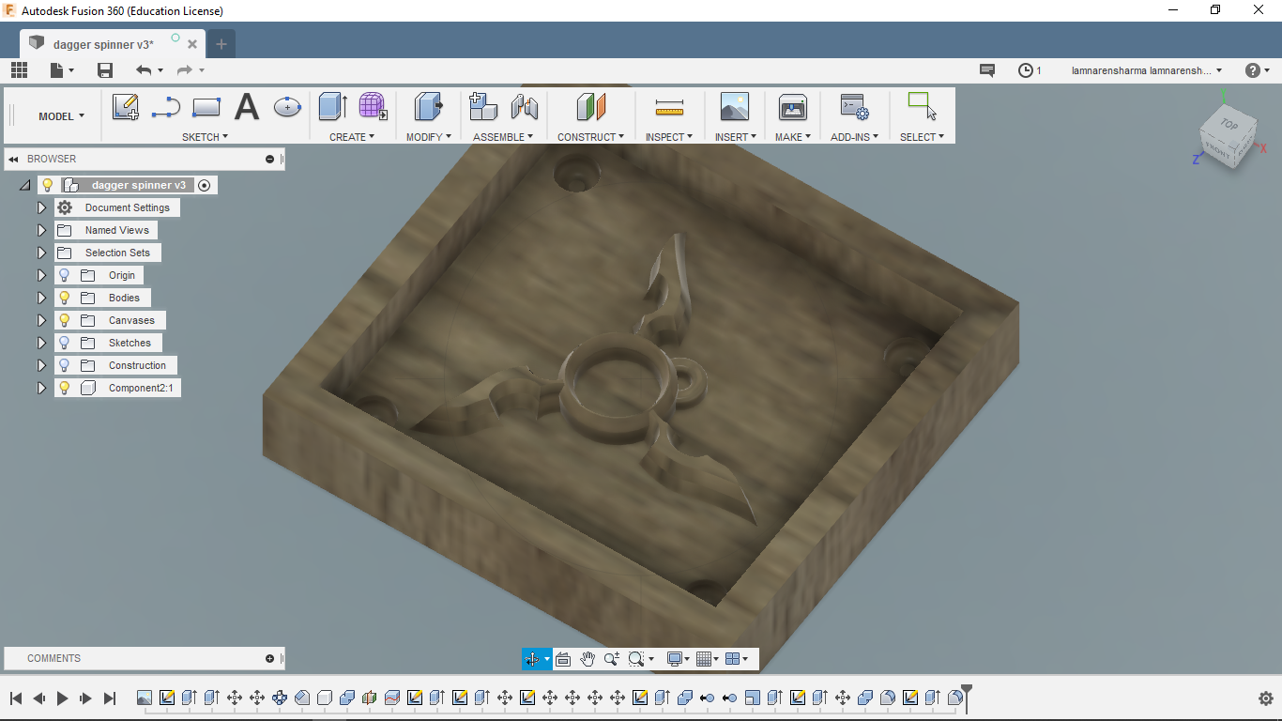Jump to the timeline end

(x=110, y=698)
